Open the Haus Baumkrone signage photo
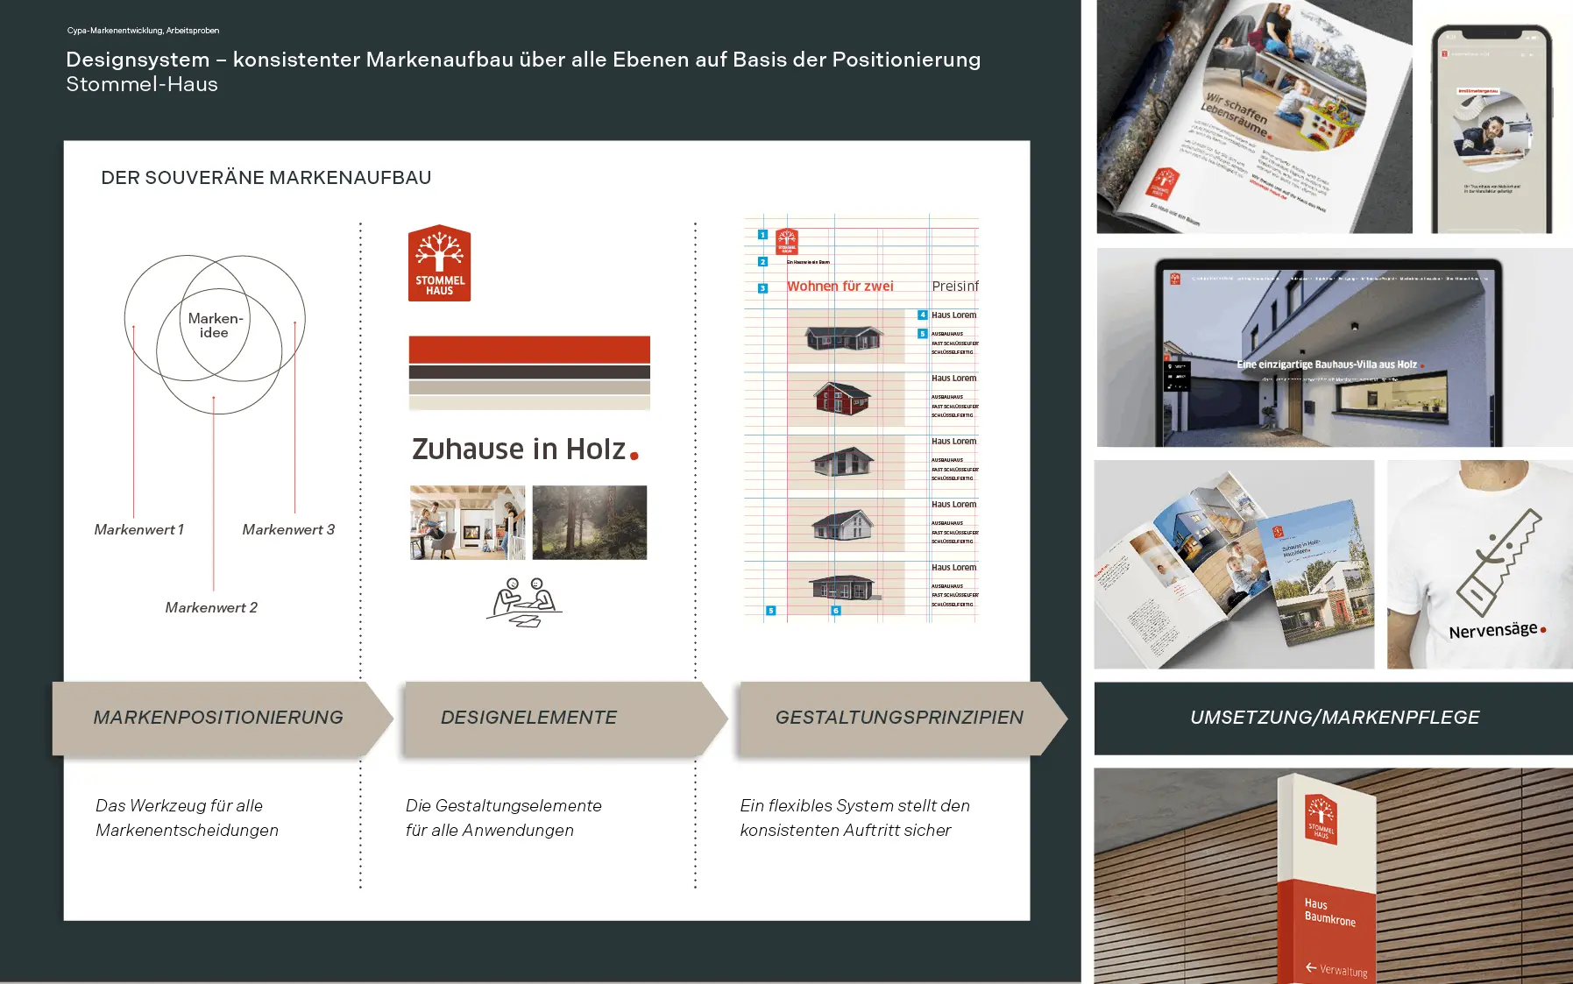 (1334, 876)
